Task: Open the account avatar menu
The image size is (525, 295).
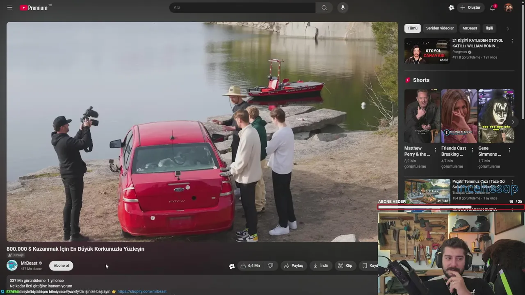Action: coord(508,7)
